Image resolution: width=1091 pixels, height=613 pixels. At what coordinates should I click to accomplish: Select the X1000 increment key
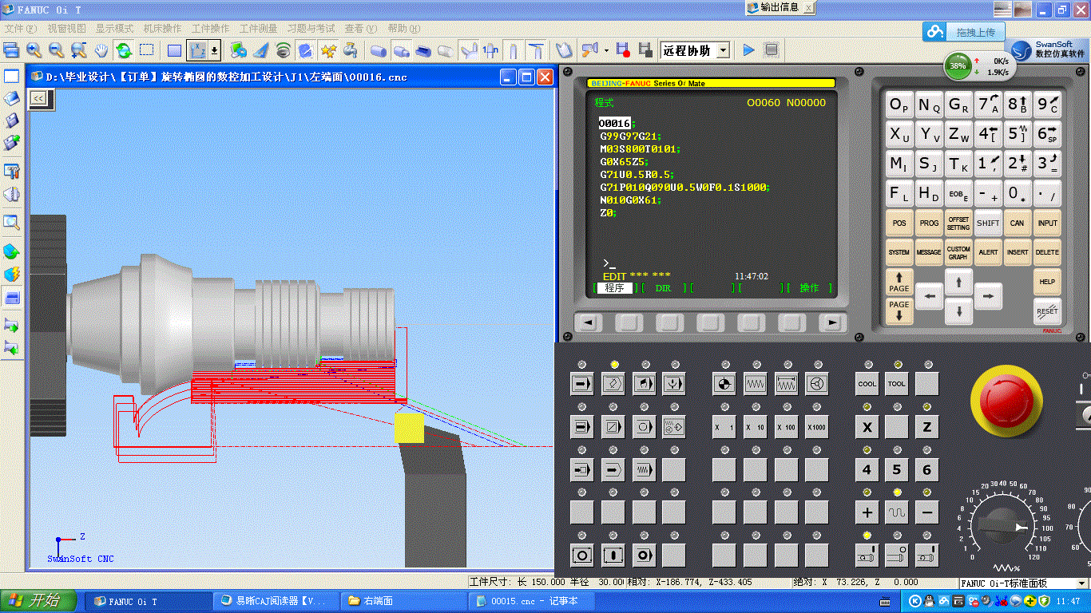point(816,427)
